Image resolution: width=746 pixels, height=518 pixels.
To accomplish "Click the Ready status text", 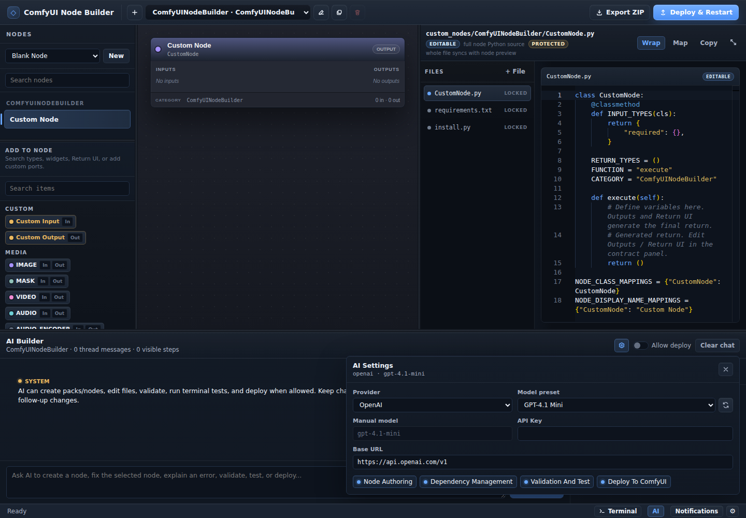I will pyautogui.click(x=17, y=511).
